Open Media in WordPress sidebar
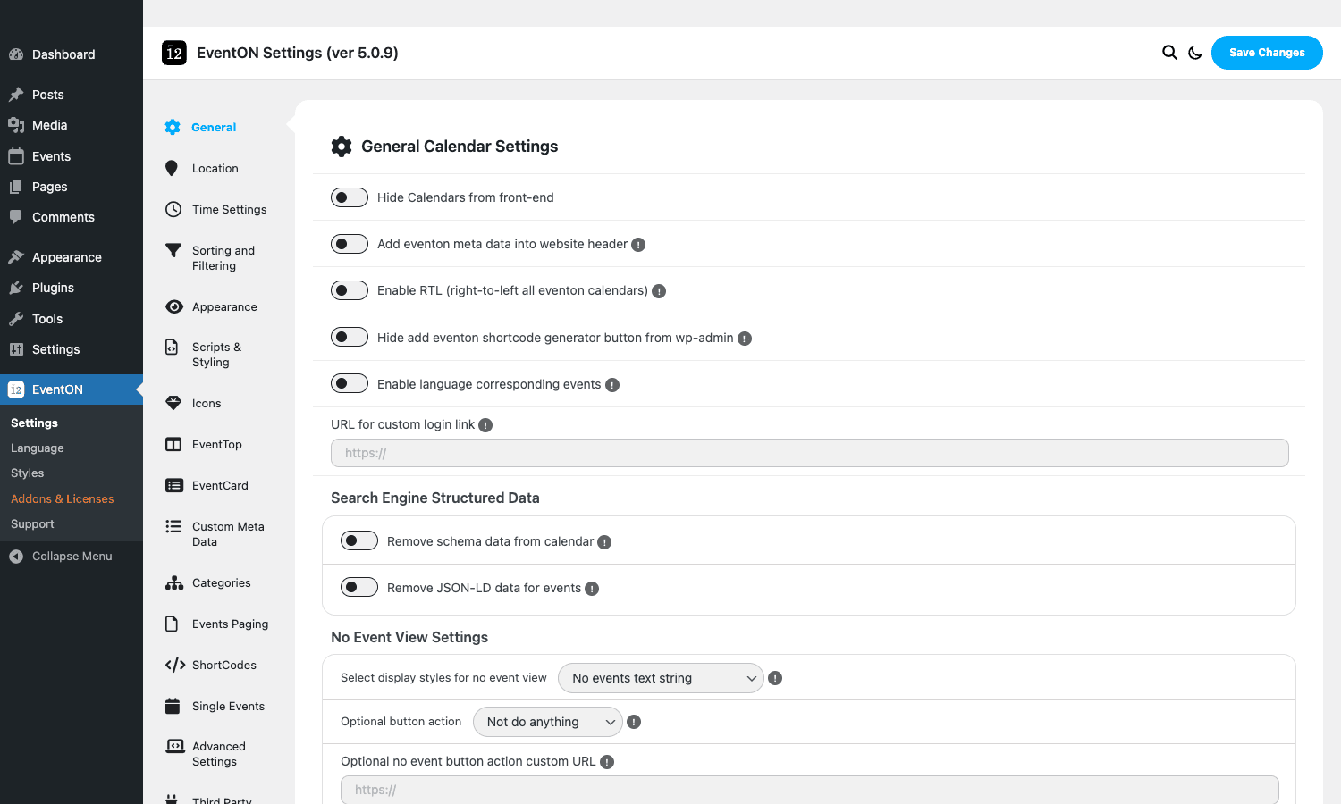The width and height of the screenshot is (1341, 804). pos(72,125)
